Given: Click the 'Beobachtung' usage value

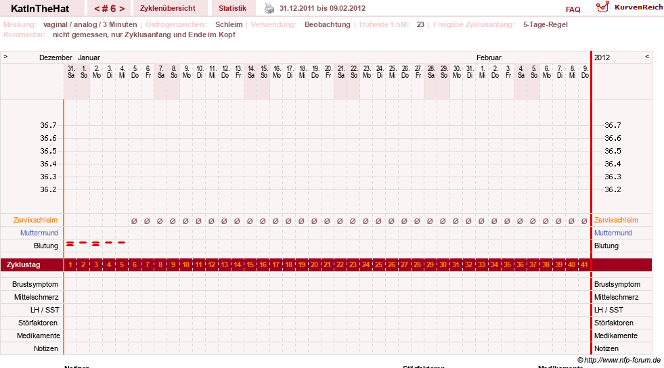Looking at the screenshot, I should 328,24.
